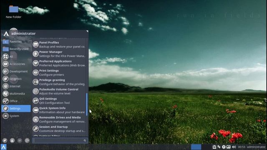Click the Log Out button in menu
This screenshot has height=150, width=267.
pos(27,140)
